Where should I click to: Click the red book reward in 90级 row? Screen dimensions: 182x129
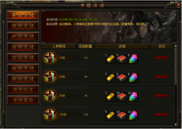coord(122,96)
